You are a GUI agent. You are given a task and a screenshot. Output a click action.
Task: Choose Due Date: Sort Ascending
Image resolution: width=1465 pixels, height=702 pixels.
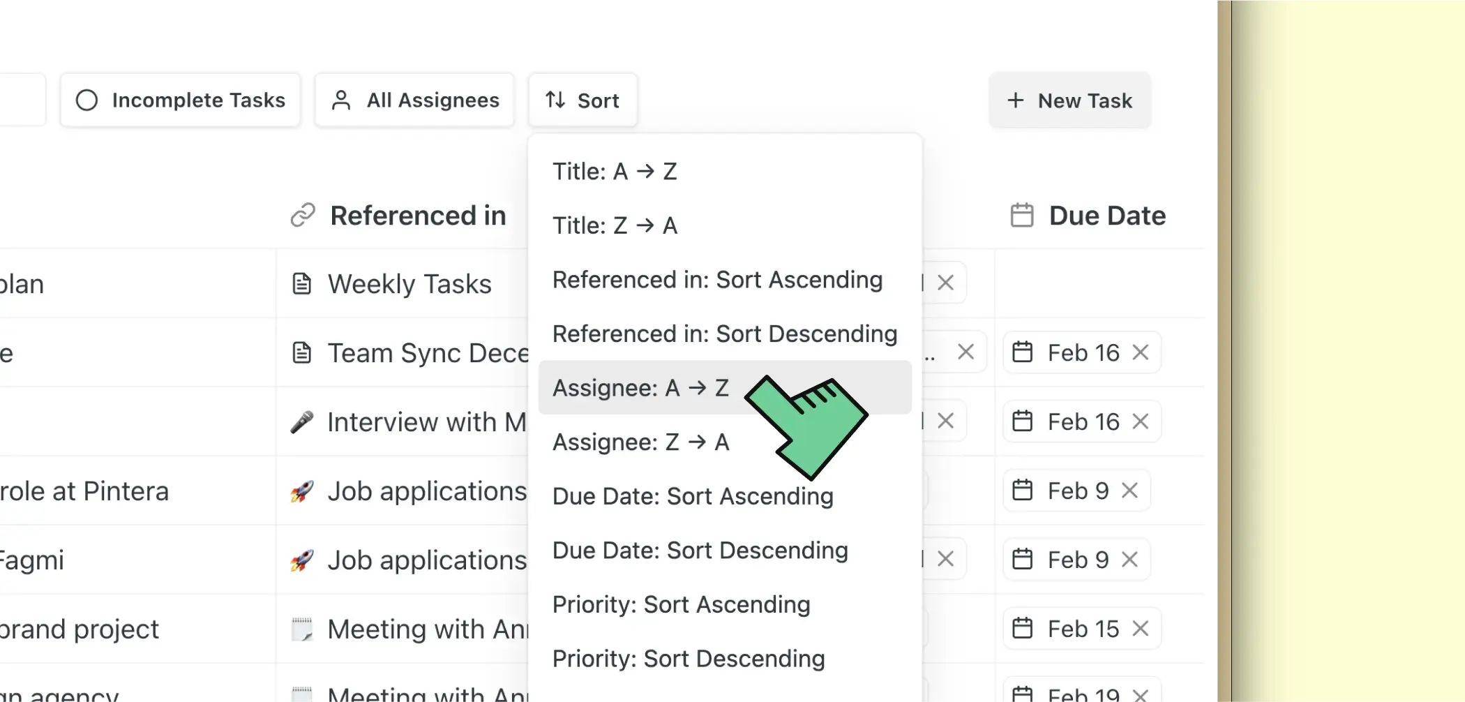[x=693, y=496]
